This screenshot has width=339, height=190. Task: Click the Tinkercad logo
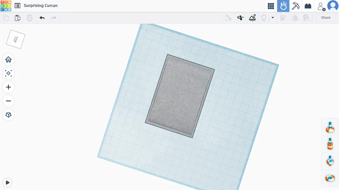pos(6,6)
